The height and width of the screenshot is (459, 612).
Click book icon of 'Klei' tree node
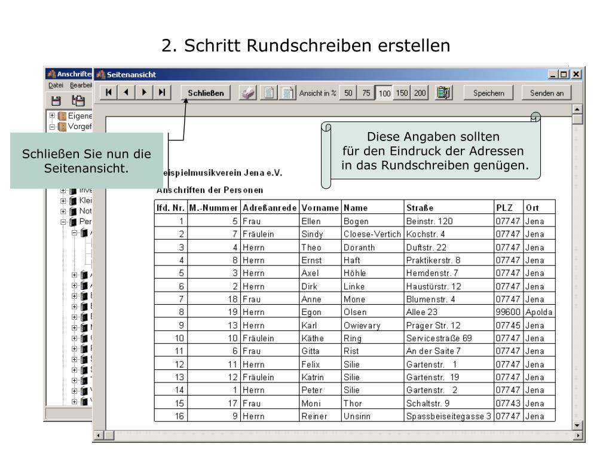tap(73, 201)
